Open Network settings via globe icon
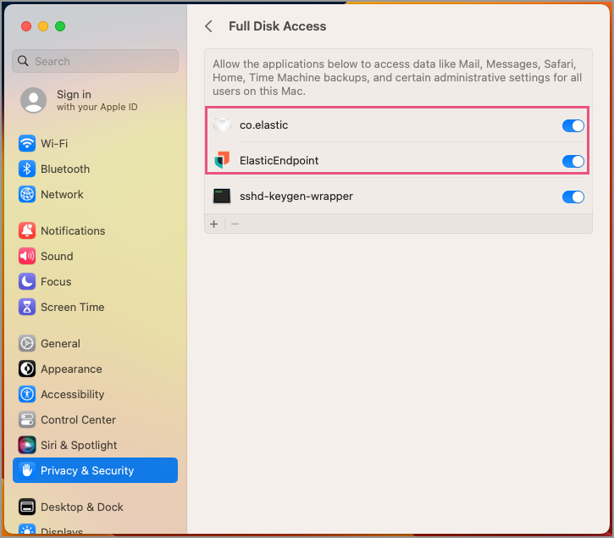This screenshot has height=538, width=614. click(27, 195)
